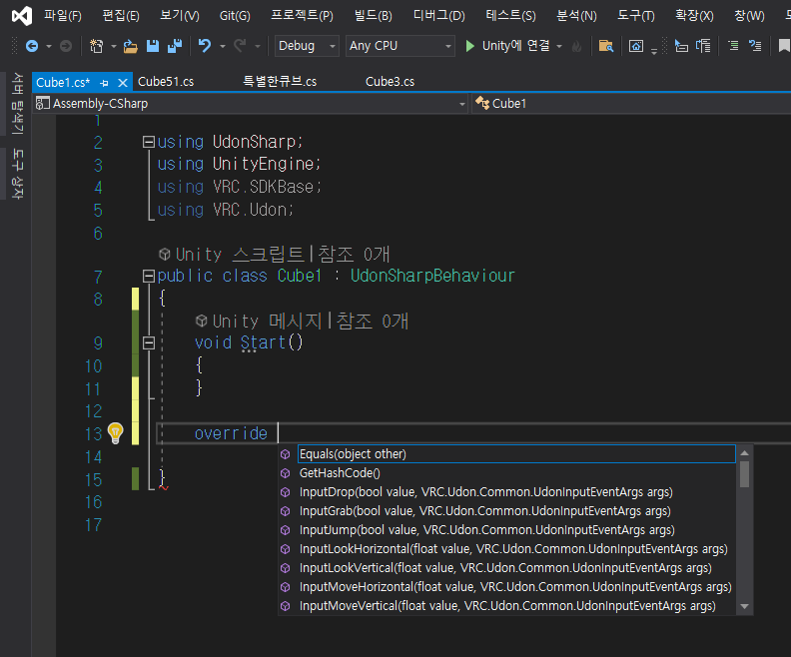Click the Navigate Backward arrow icon

tap(32, 46)
